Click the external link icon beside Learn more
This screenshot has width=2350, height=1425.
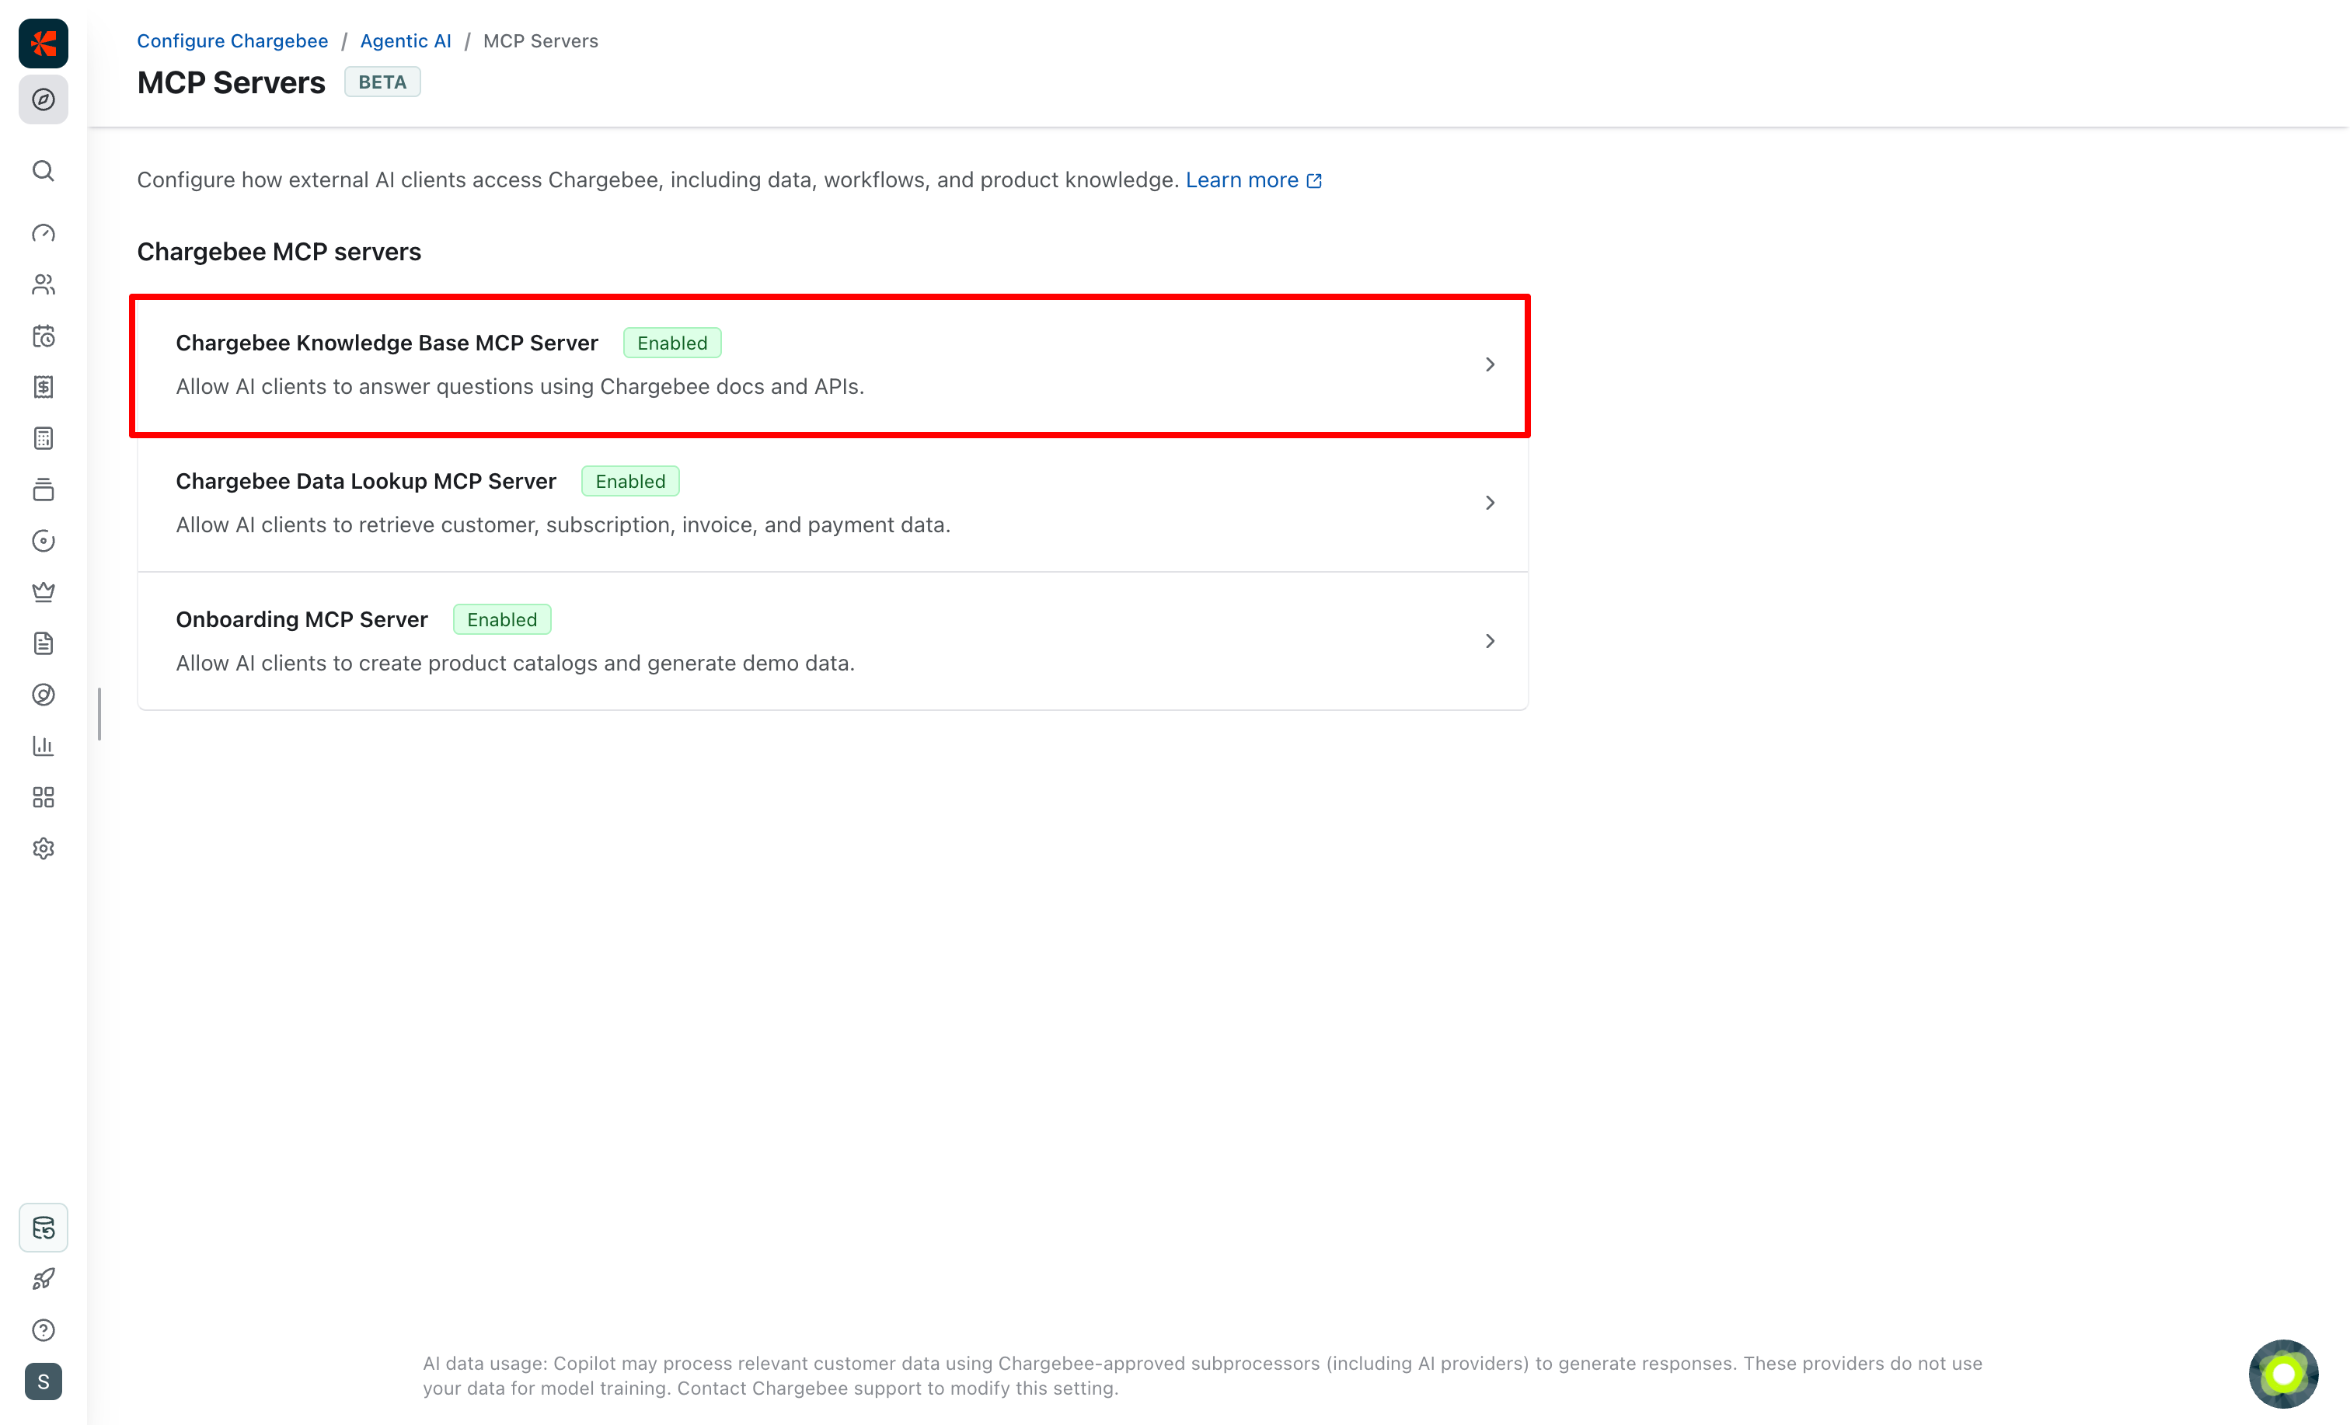[1314, 181]
